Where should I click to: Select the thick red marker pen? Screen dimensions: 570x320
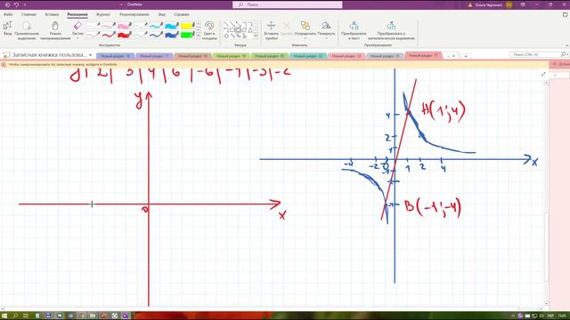[x=109, y=35]
